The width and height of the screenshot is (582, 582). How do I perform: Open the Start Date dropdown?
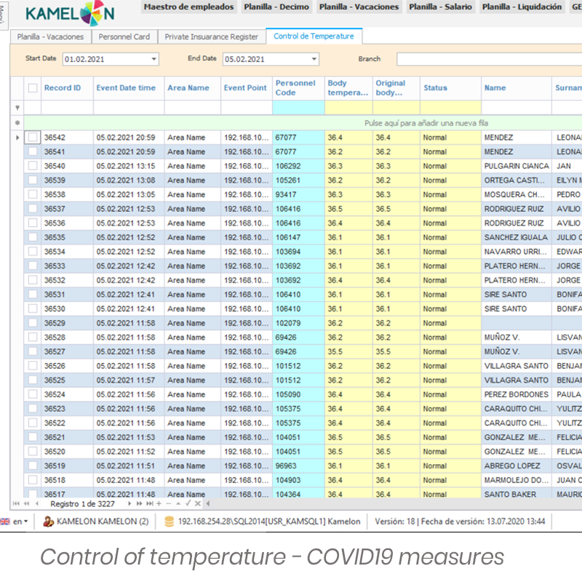[x=154, y=59]
